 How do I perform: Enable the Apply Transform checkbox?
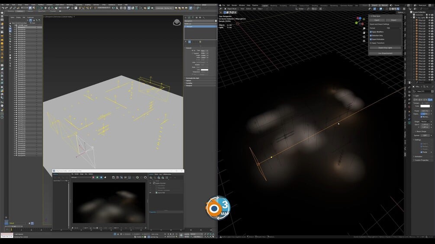[371, 43]
